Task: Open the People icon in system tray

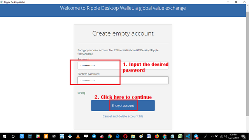Action: point(206,136)
